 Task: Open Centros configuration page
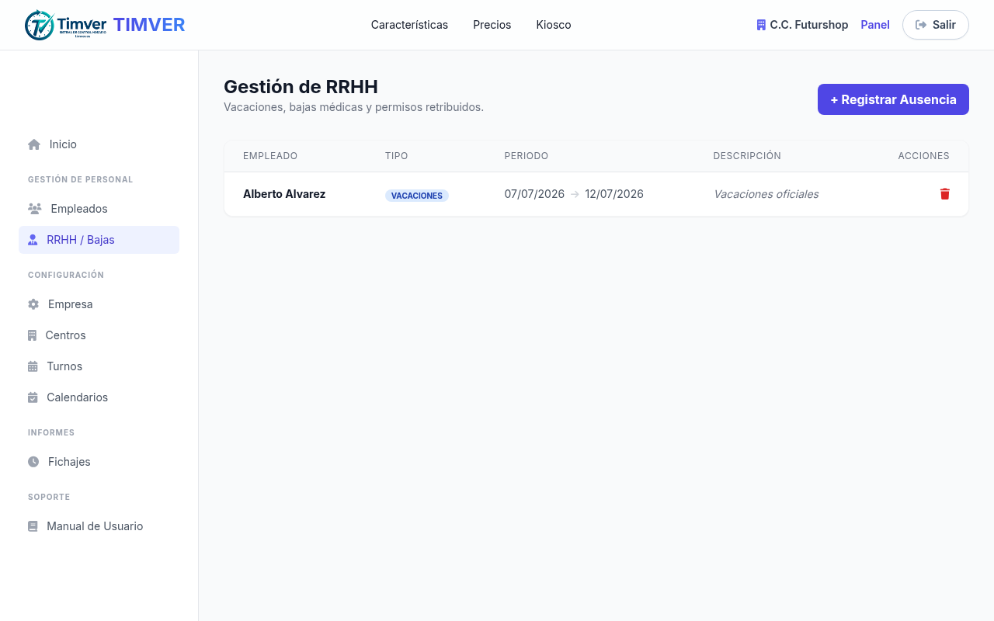click(99, 335)
